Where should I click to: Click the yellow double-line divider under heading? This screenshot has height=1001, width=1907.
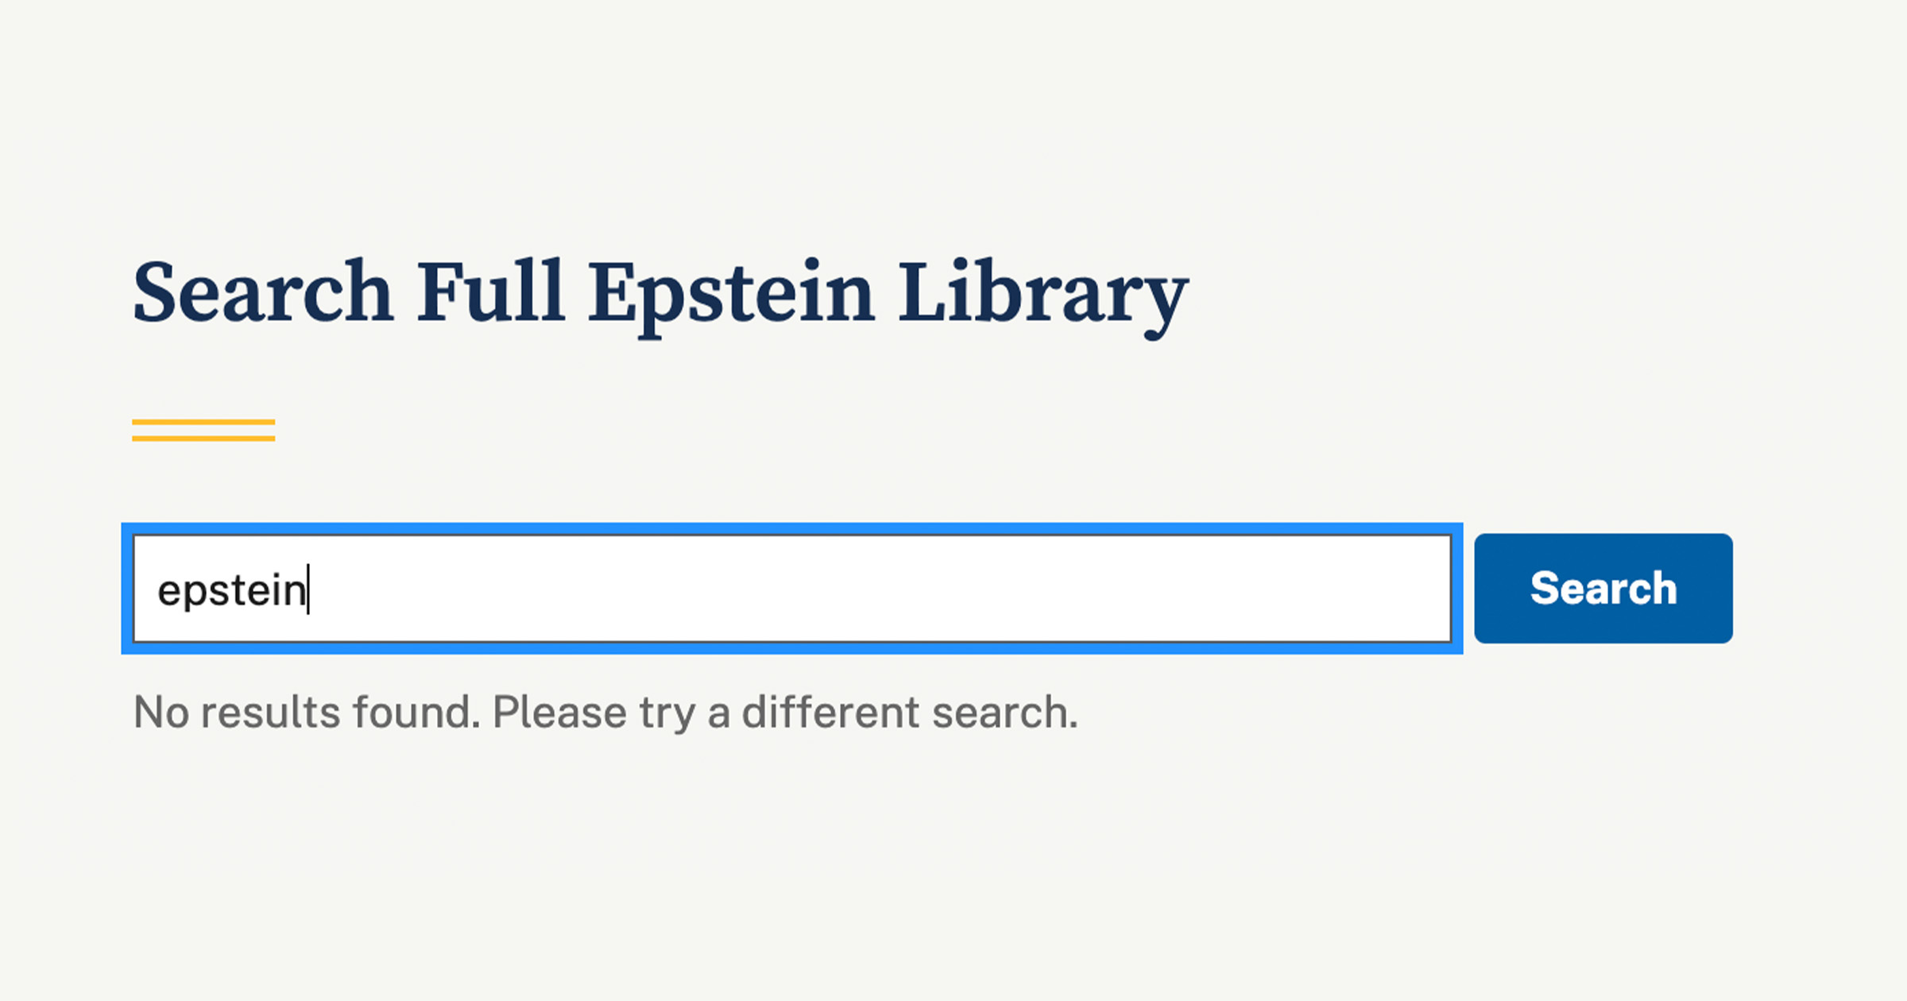203,430
